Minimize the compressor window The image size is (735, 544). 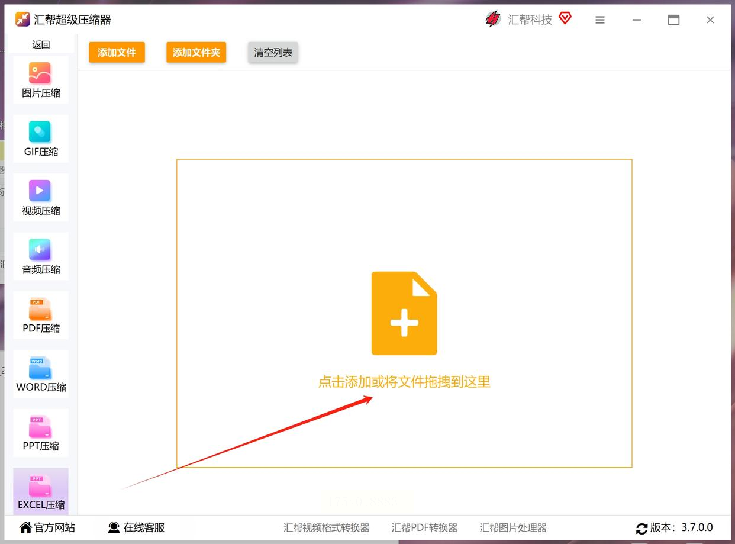click(x=637, y=20)
